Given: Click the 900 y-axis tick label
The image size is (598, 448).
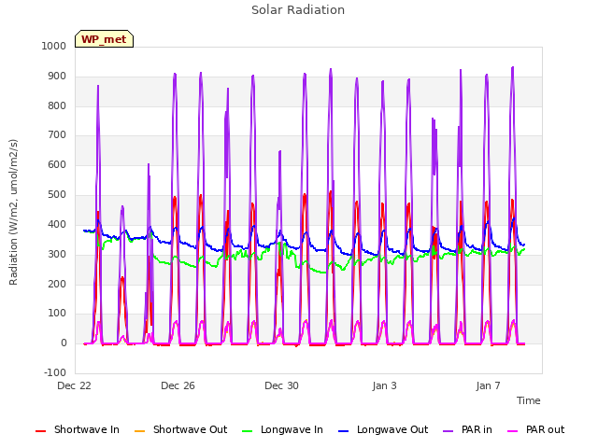Looking at the screenshot, I should [57, 77].
